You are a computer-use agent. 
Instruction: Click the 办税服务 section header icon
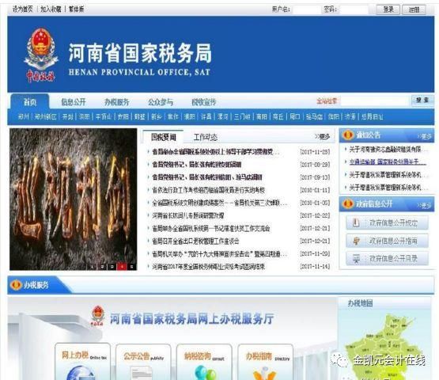pos(16,285)
